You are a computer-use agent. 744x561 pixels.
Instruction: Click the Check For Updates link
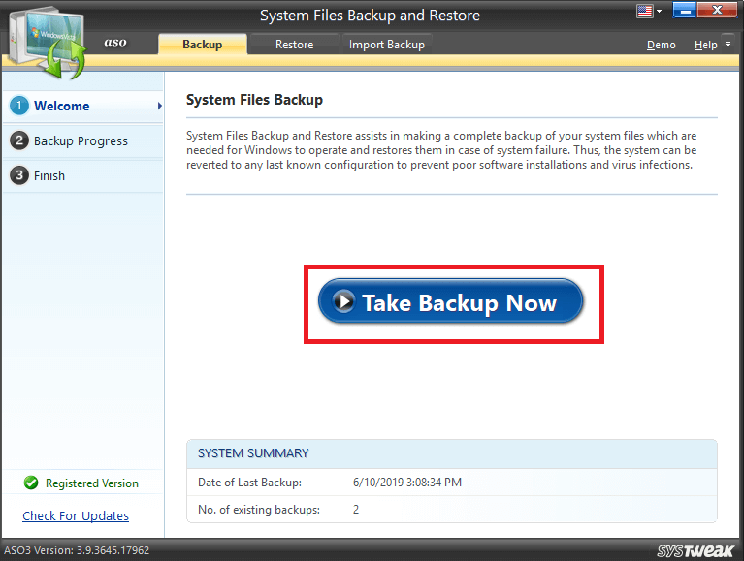click(x=76, y=515)
